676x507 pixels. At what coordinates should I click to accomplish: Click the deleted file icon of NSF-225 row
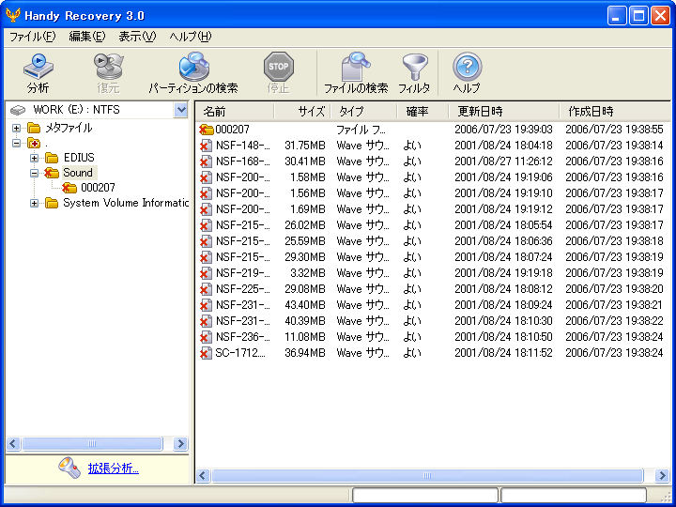[206, 289]
